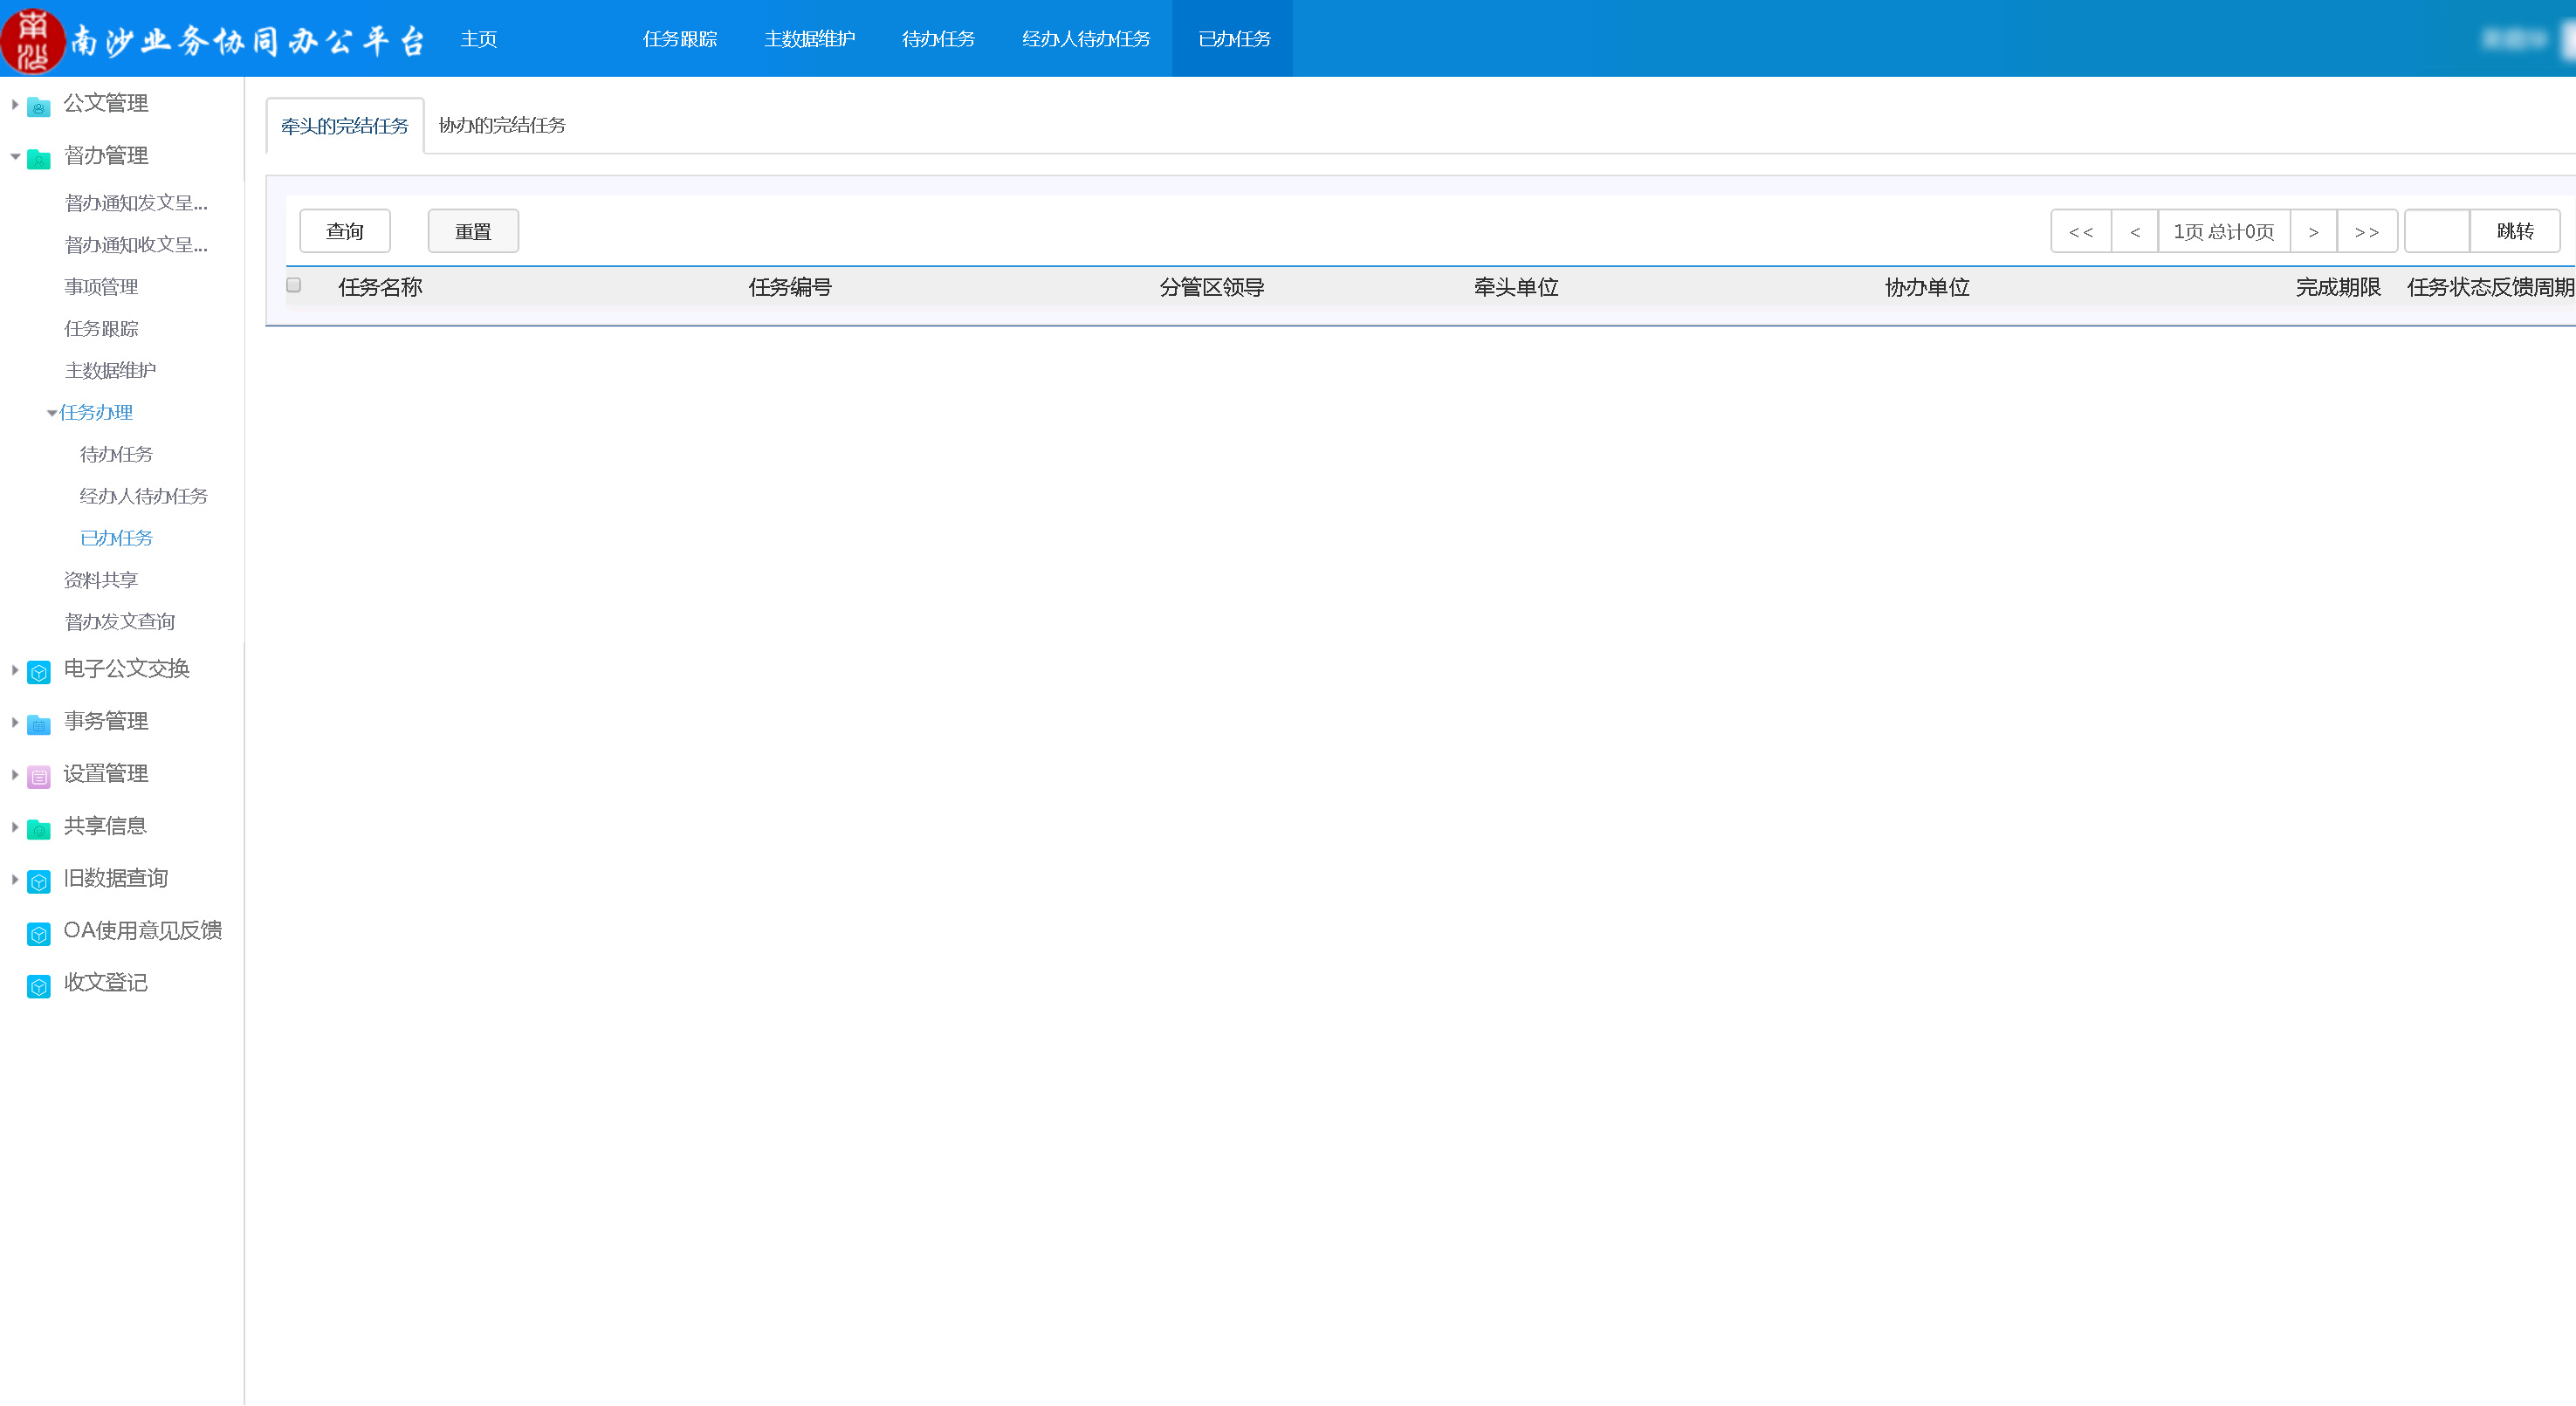Image resolution: width=2576 pixels, height=1406 pixels.
Task: Click the 查询 button
Action: tap(345, 231)
